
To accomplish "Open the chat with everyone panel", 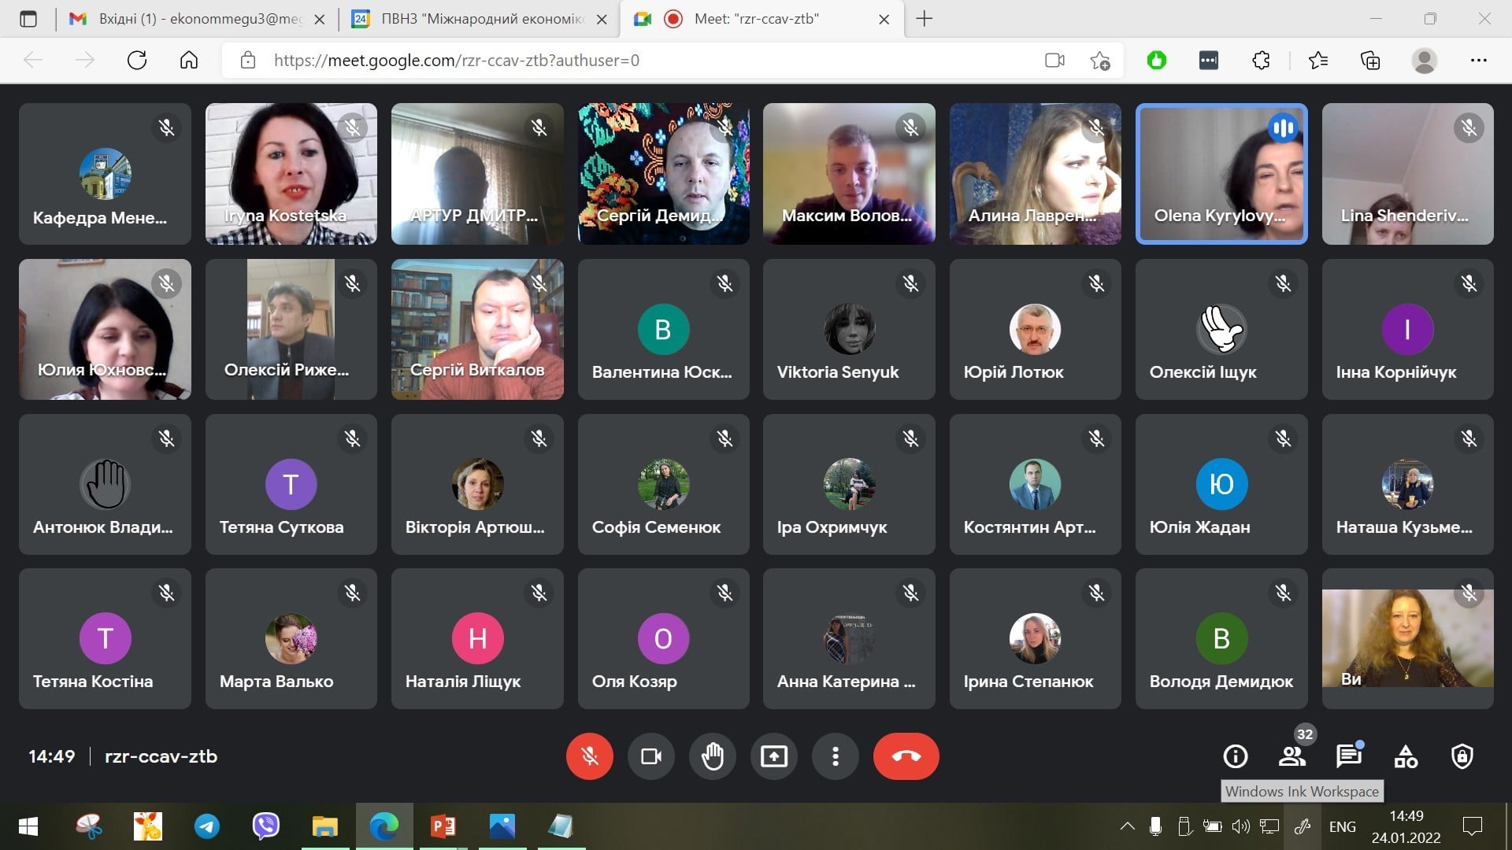I will point(1349,756).
